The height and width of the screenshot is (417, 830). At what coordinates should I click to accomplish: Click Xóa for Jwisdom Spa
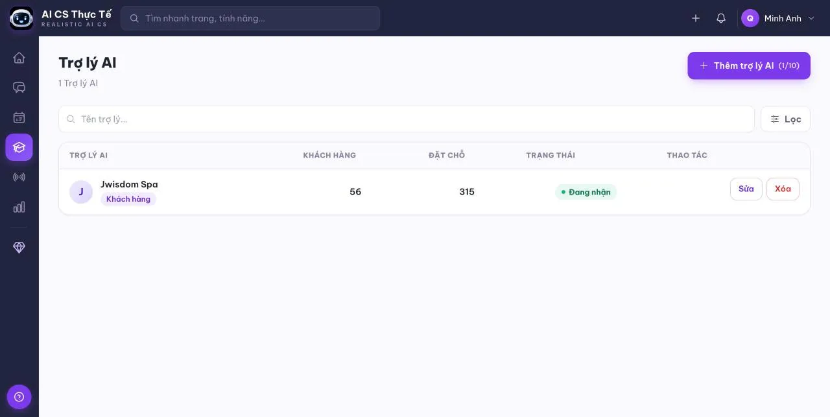(x=783, y=189)
